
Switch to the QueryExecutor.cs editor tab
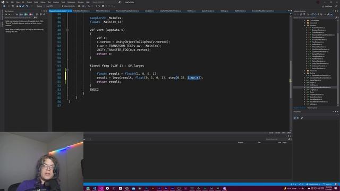[208, 11]
